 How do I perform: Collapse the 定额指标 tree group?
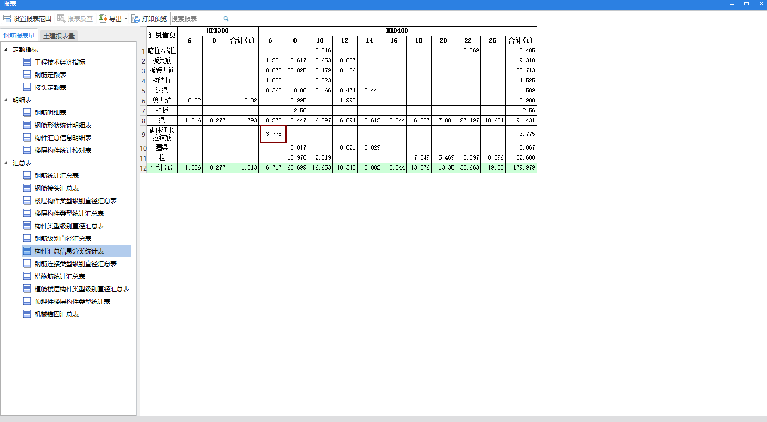[6, 49]
